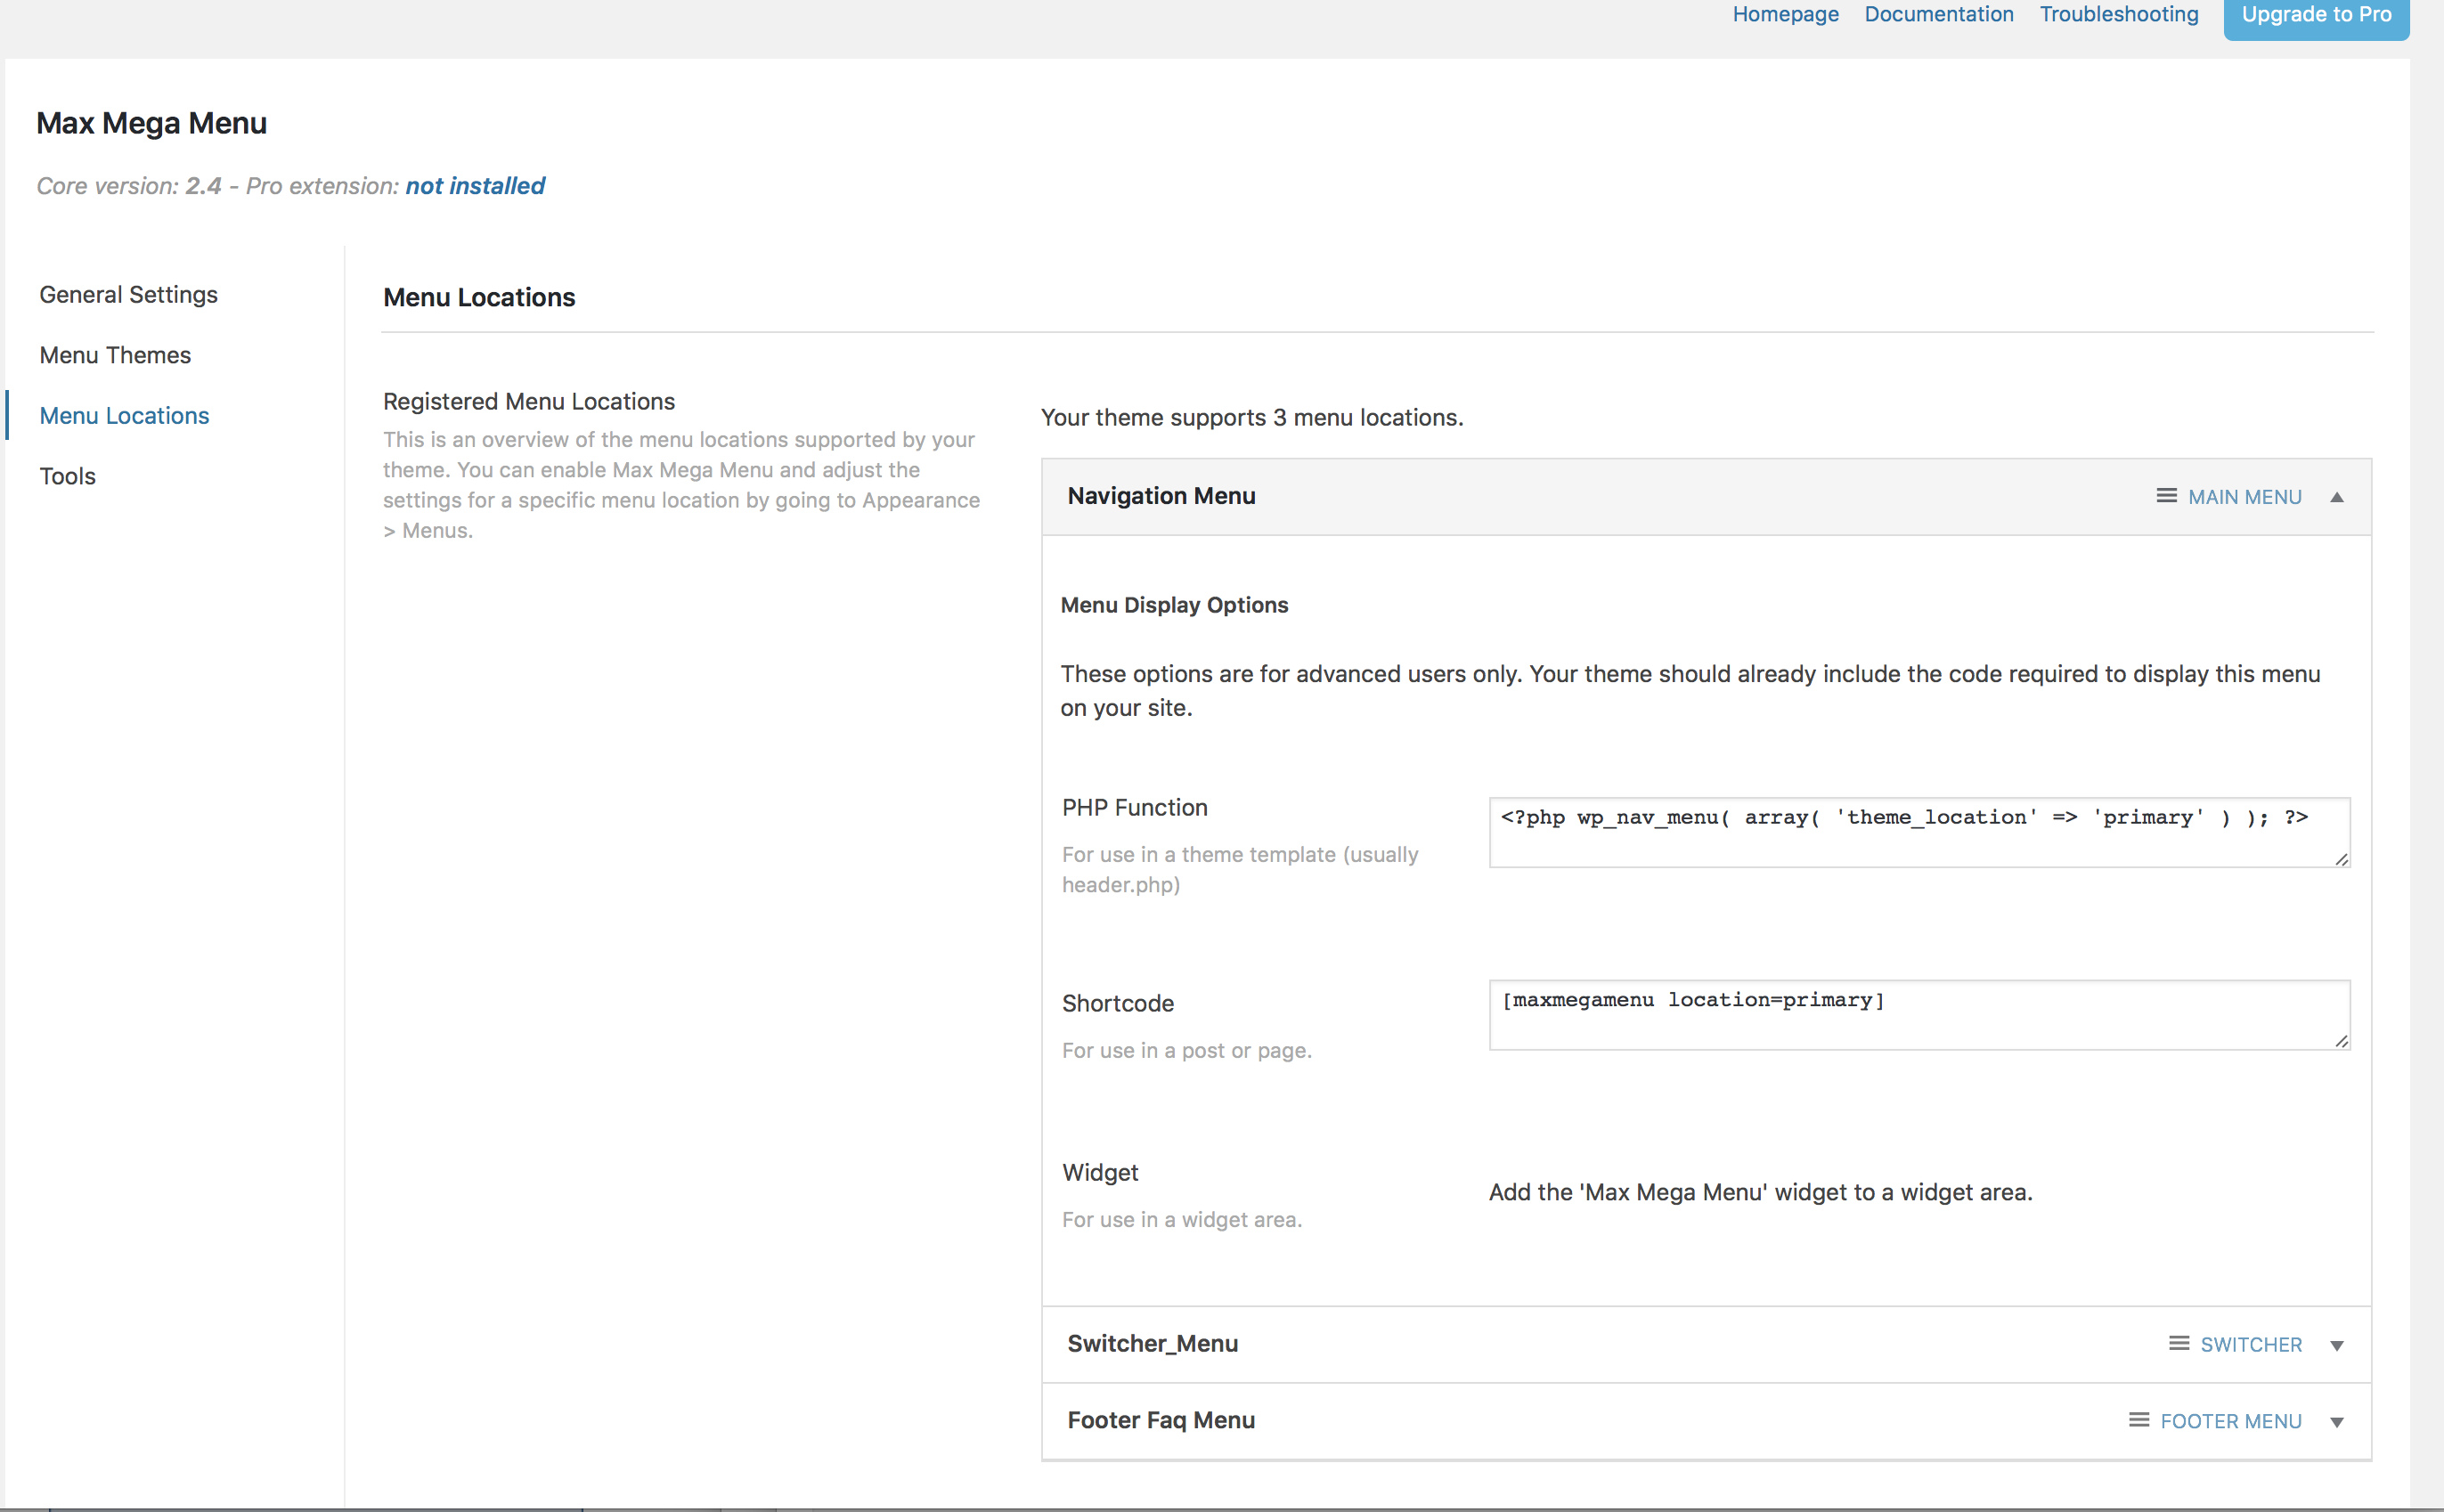The image size is (2444, 1512).
Task: Click the Shortcode textarea
Action: tap(1919, 1015)
